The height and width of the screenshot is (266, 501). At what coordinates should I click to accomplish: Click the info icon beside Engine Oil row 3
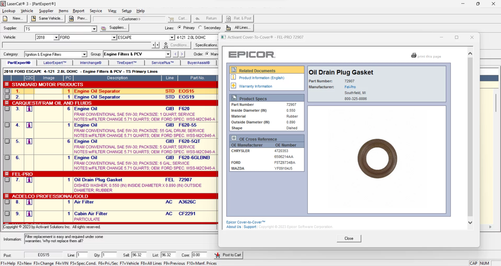[x=29, y=109]
